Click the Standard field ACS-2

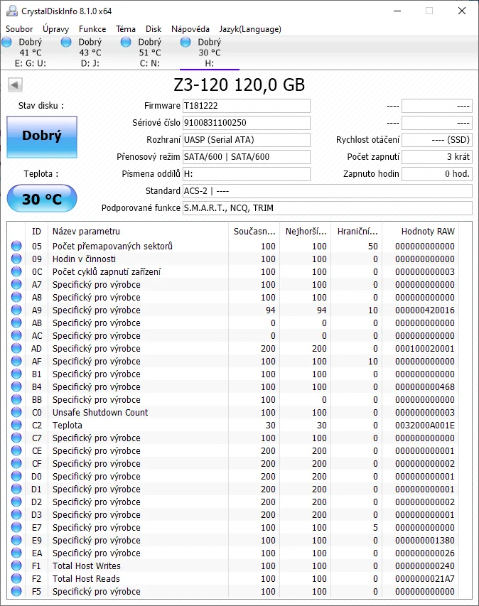(x=327, y=191)
